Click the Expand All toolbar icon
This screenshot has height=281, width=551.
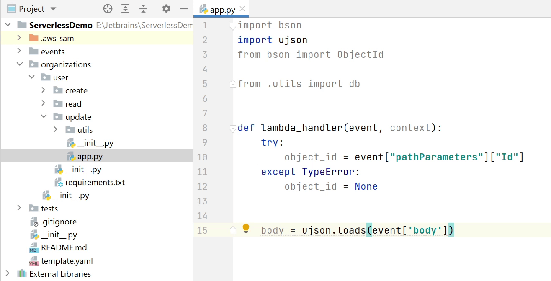click(x=125, y=9)
